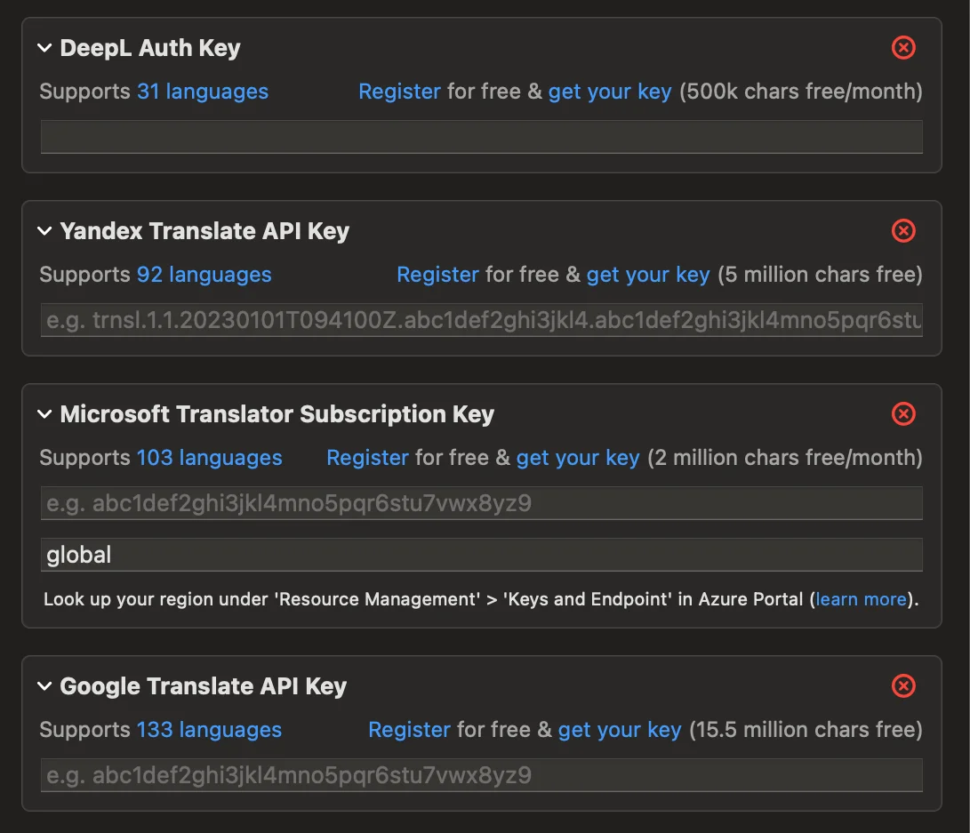Click the red delete icon next to DeepL

point(903,48)
